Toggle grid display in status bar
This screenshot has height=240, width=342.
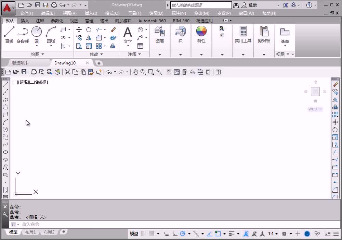pyautogui.click(x=143, y=234)
